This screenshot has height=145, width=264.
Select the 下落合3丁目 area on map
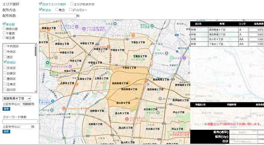click(138, 42)
